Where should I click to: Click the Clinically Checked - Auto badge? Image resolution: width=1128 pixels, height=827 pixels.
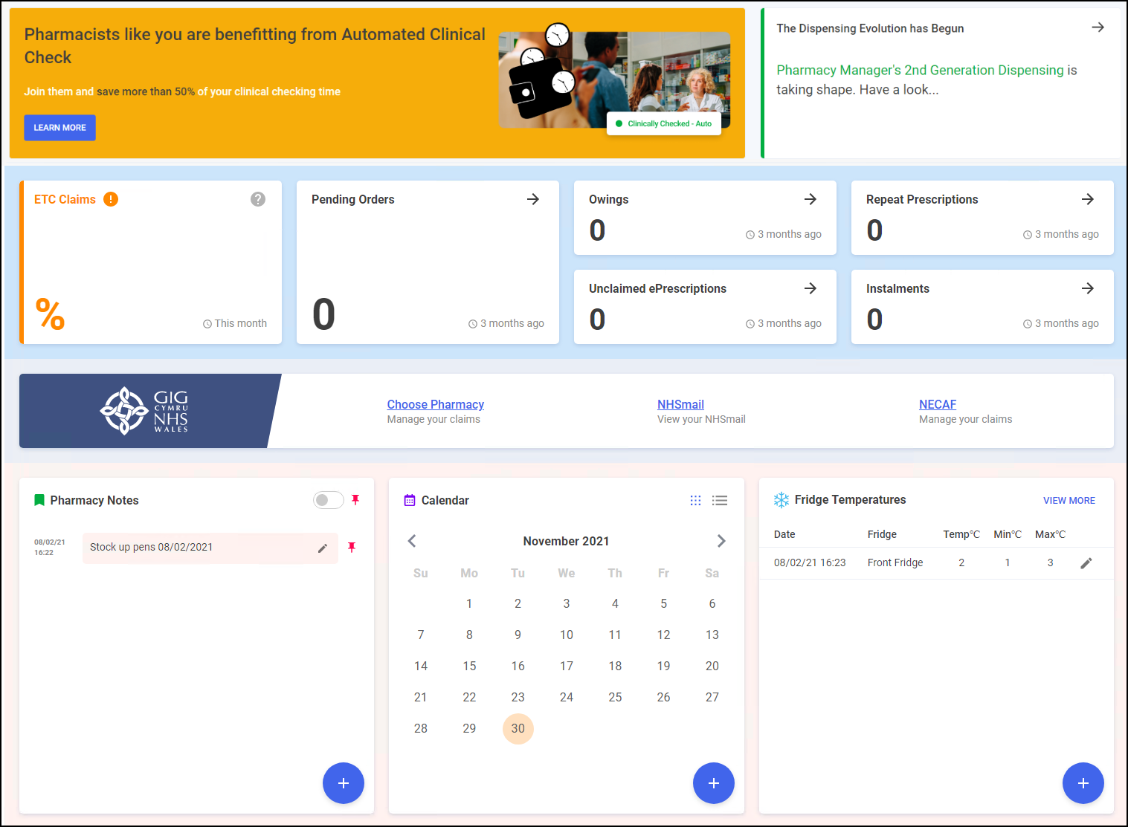click(664, 123)
